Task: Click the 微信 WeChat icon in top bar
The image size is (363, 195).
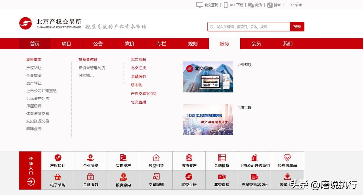Action: click(251, 5)
